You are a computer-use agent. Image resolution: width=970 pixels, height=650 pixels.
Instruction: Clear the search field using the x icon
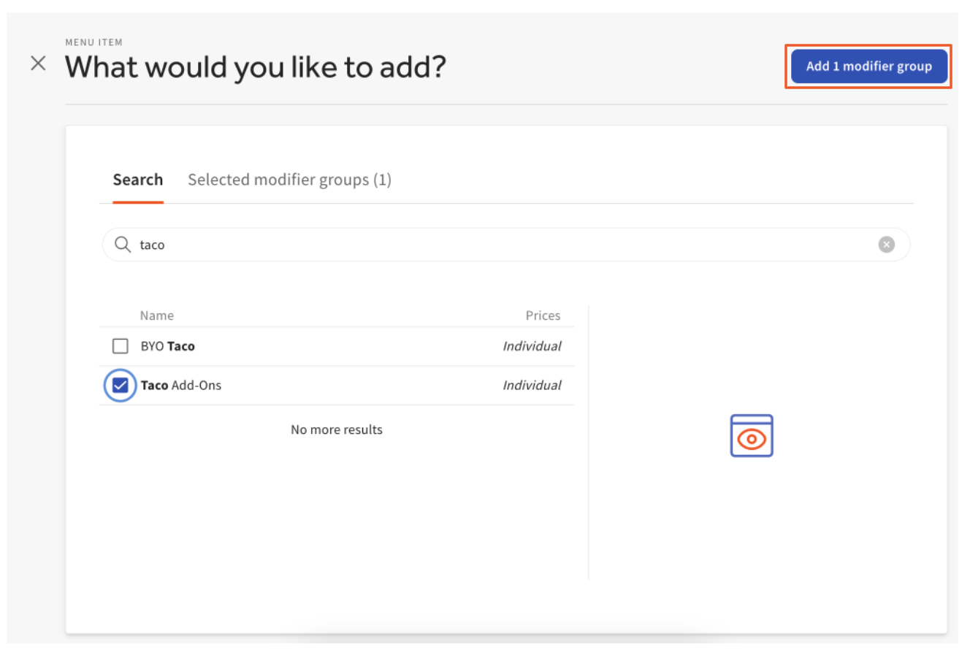coord(886,245)
